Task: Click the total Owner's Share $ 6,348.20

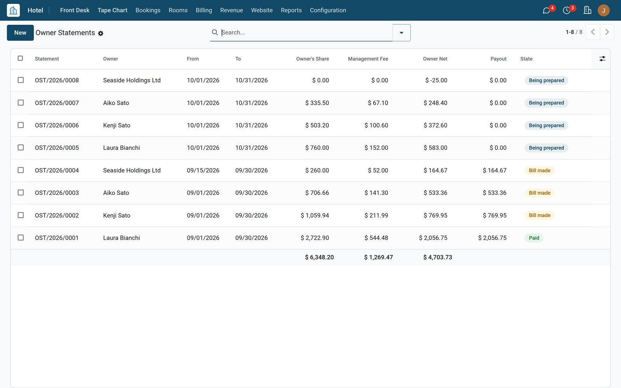Action: [319, 257]
